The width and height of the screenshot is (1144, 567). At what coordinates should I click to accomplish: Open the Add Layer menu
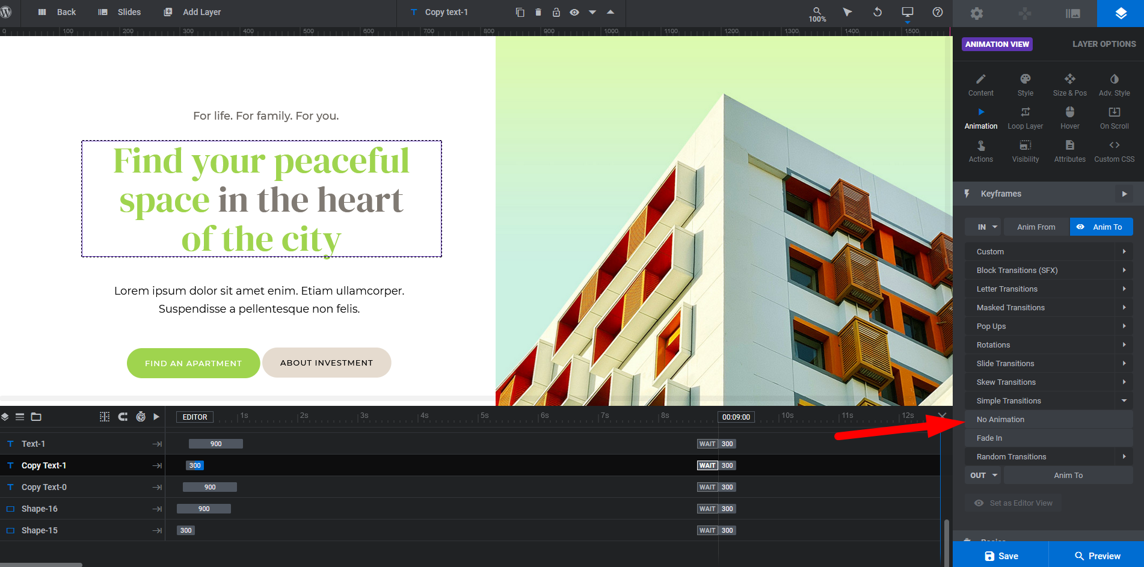coord(192,12)
